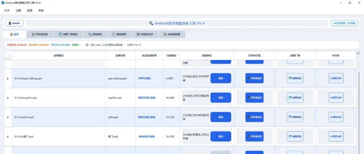Switch to the AI智能配置 tab
This screenshot has width=364, height=154.
[x=172, y=34]
